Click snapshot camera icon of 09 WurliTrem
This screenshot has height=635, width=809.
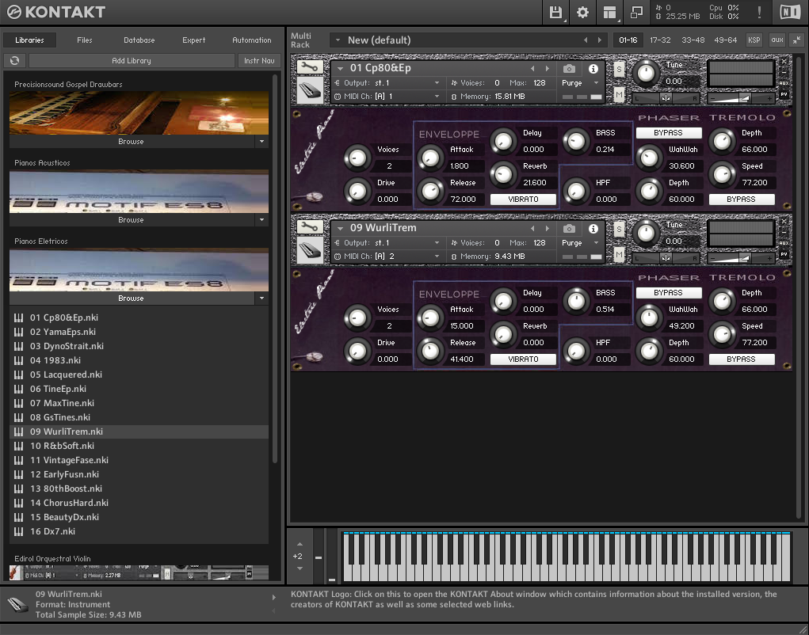pos(569,228)
